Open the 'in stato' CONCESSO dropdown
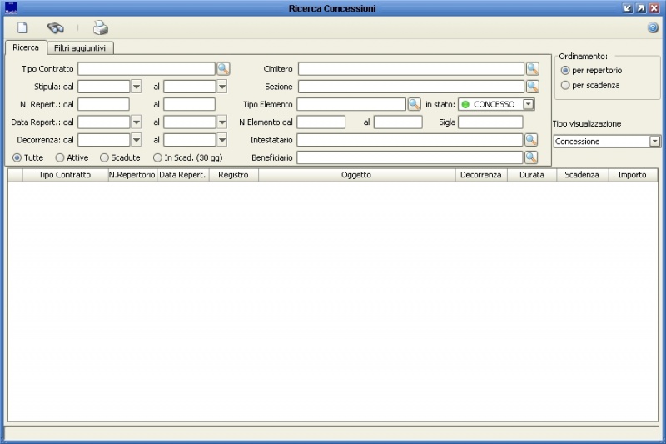The image size is (666, 444). coord(528,104)
